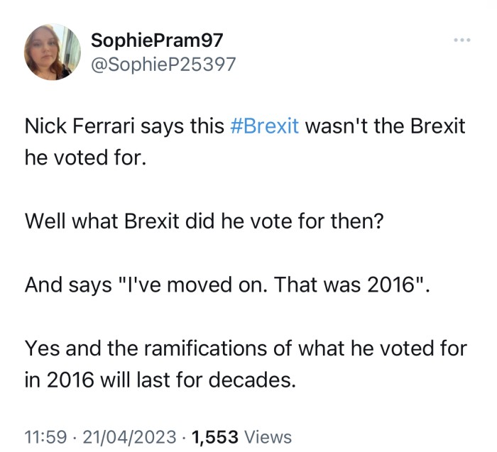Click the words Nick Ferrari in the tweet
Image resolution: width=497 pixels, height=452 pixels.
(x=76, y=127)
